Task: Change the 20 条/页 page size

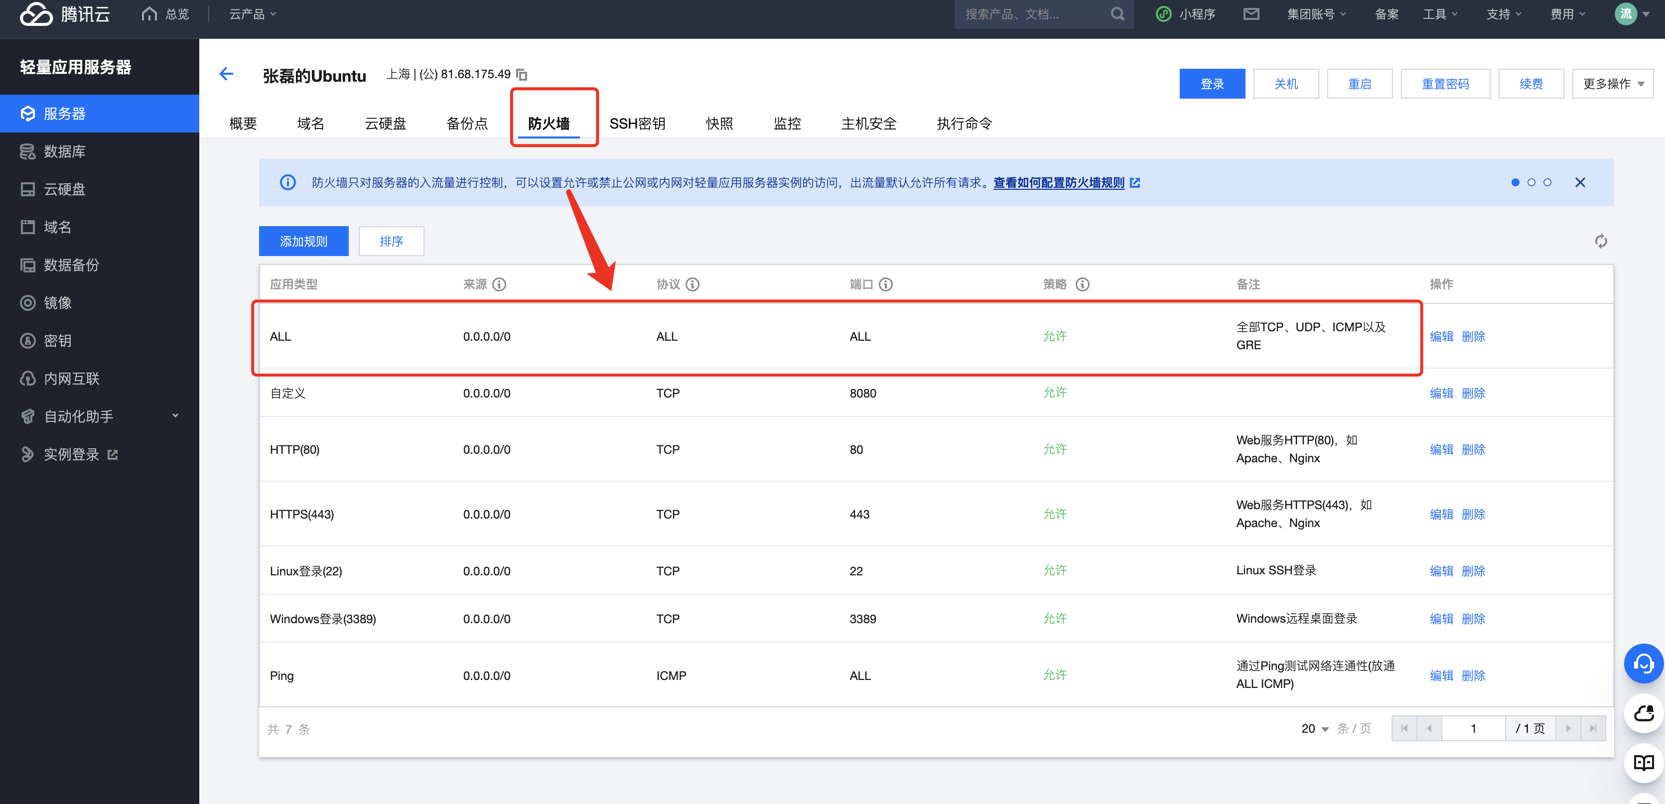Action: point(1315,729)
